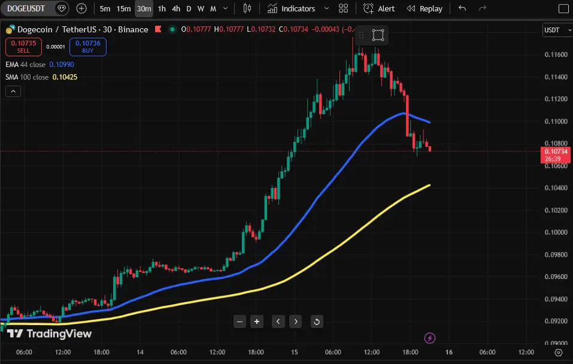Open the layout setup square icon
The image size is (573, 364).
(x=563, y=8)
